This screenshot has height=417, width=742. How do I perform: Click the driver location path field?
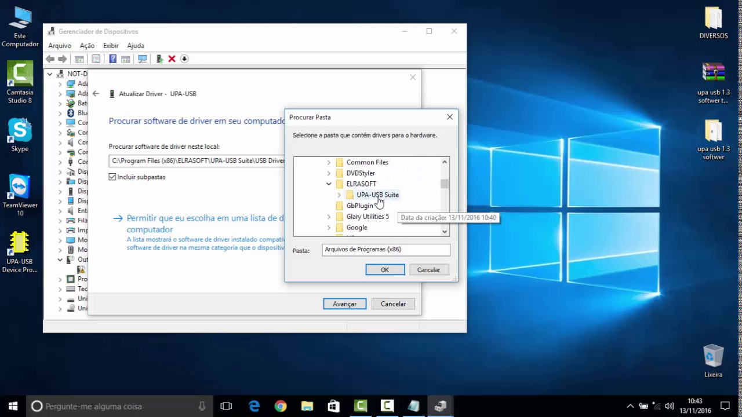(x=197, y=161)
